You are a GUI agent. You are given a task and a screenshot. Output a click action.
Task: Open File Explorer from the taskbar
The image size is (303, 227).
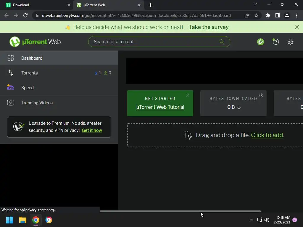[22, 220]
